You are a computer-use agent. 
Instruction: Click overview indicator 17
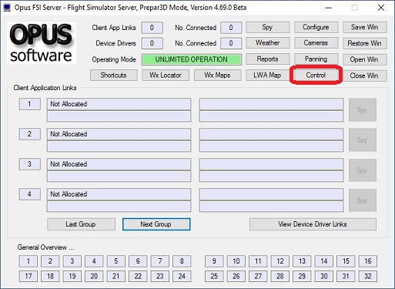pos(28,277)
